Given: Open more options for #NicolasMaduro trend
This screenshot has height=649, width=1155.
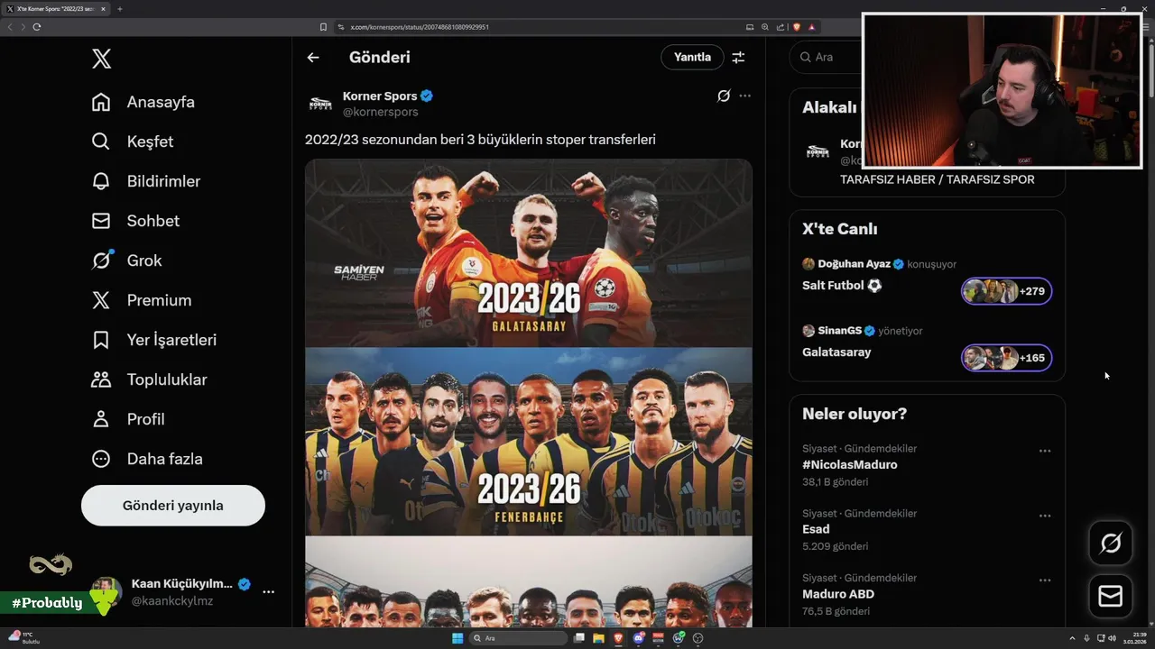Looking at the screenshot, I should click(1045, 451).
